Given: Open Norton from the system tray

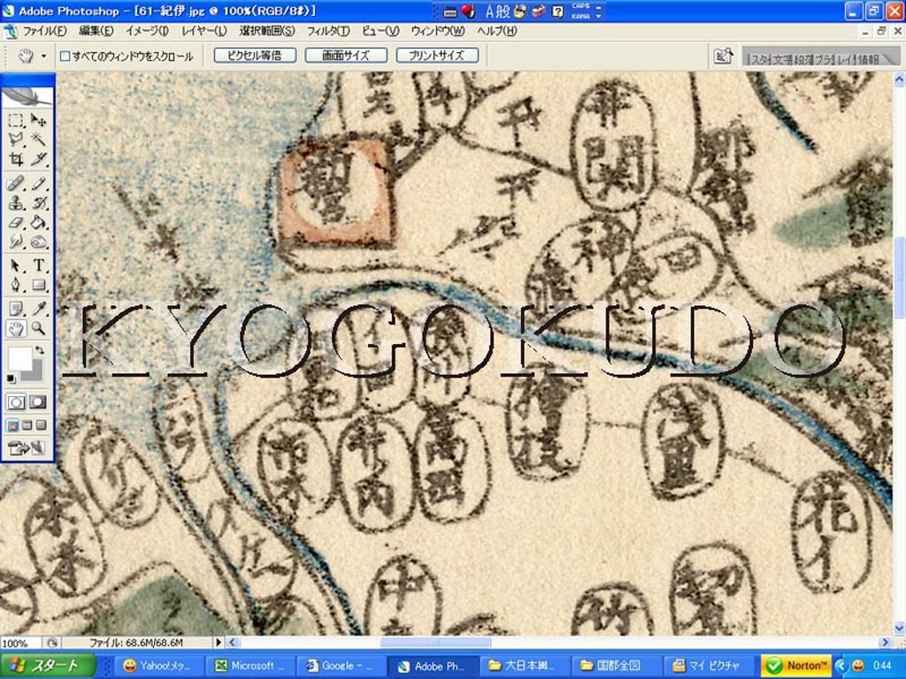Looking at the screenshot, I should coord(796,666).
